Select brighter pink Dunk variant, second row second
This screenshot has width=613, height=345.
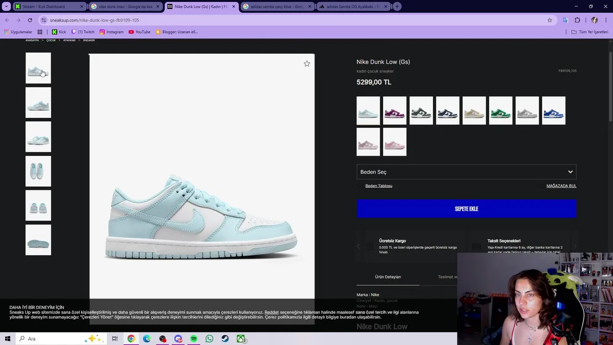395,142
